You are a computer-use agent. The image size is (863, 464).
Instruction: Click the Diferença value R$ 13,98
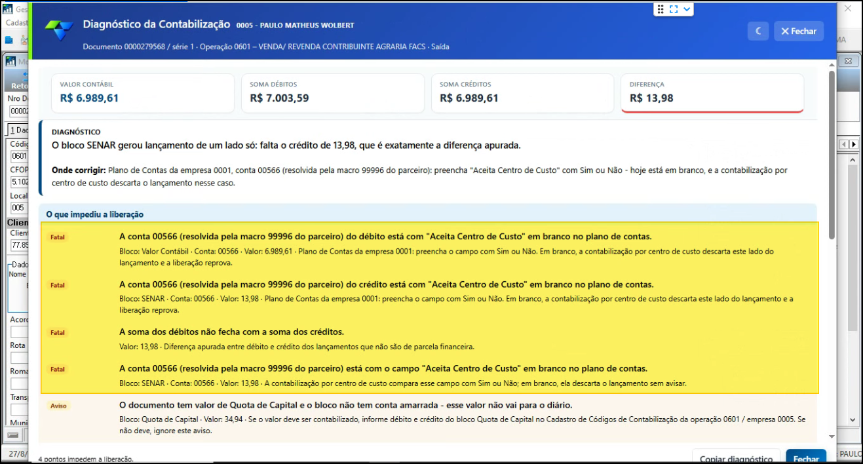[x=651, y=98]
